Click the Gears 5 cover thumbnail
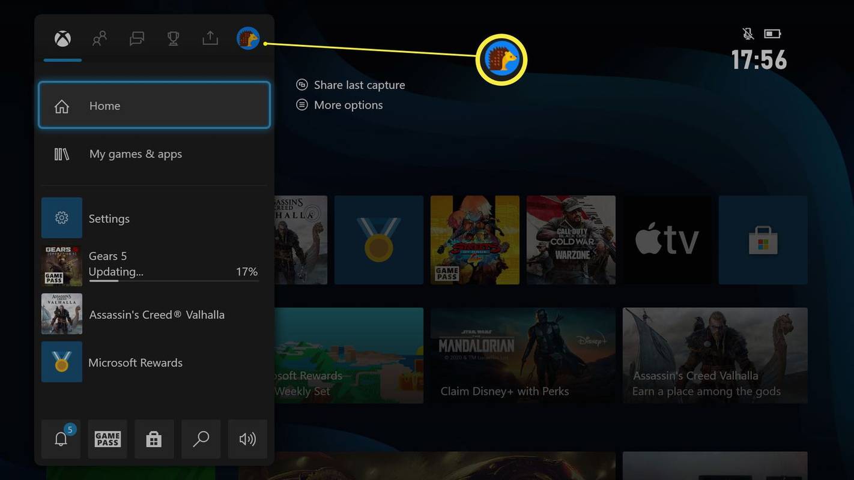 (x=62, y=266)
